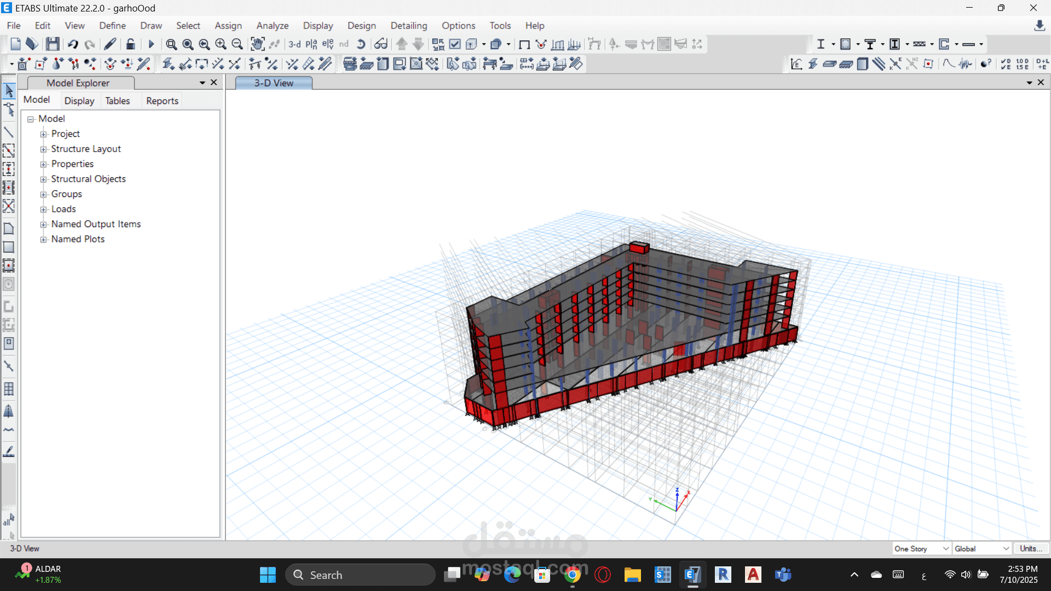Expand the Project tree node
The image size is (1051, 591).
pyautogui.click(x=43, y=134)
